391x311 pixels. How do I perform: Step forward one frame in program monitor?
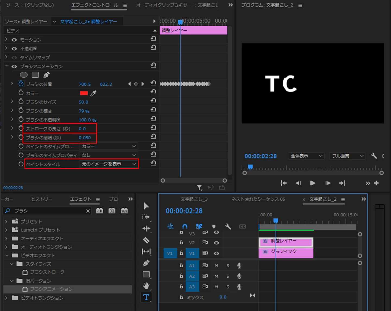tap(328, 183)
